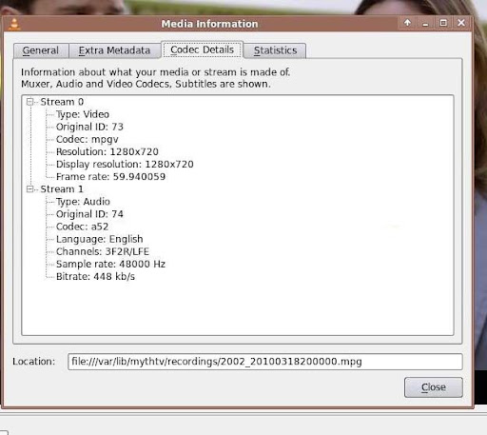487x435 pixels.
Task: Click the stay-on-top arrow window button
Action: (407, 23)
